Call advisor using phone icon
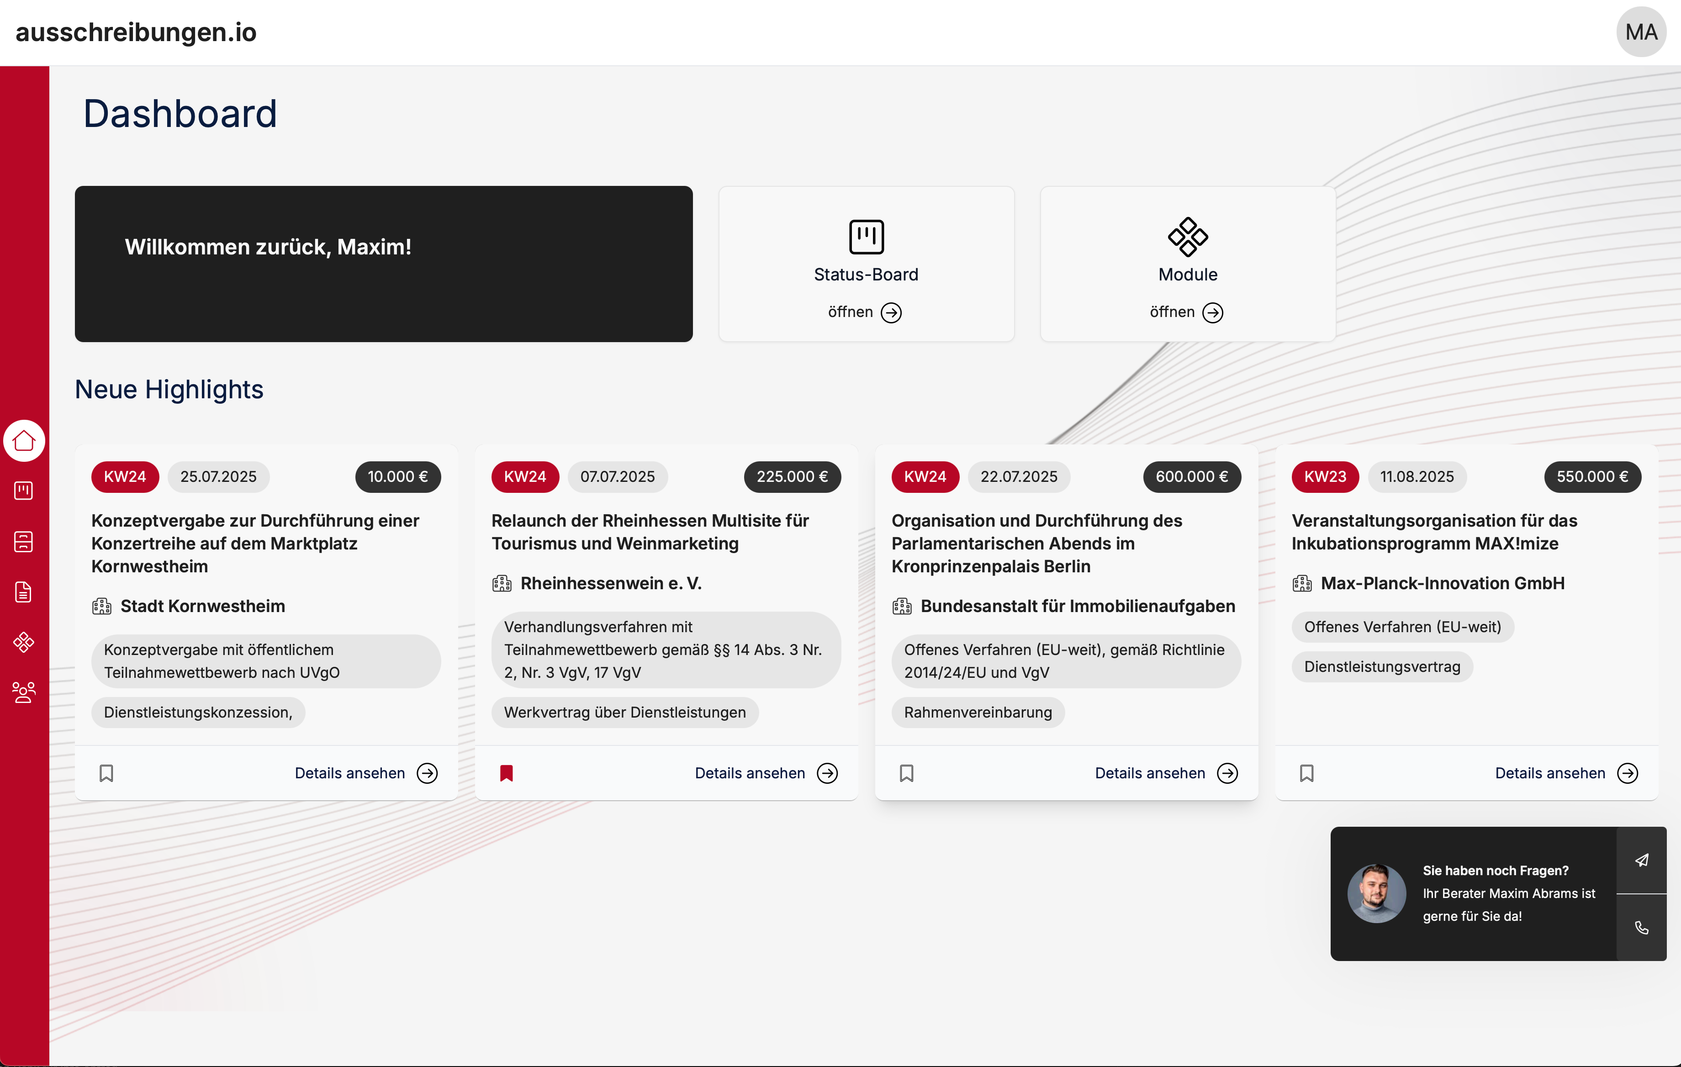 click(x=1641, y=927)
